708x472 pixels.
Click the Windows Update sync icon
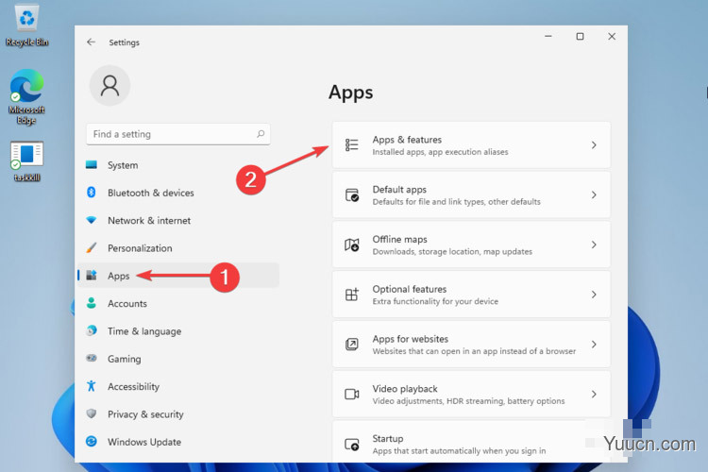coord(92,441)
